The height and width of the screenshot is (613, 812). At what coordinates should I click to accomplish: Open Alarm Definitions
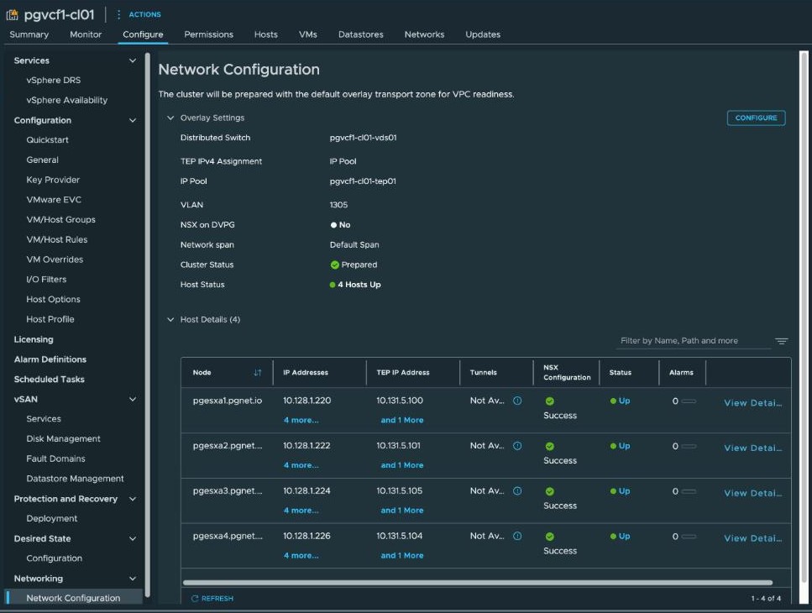(x=50, y=359)
